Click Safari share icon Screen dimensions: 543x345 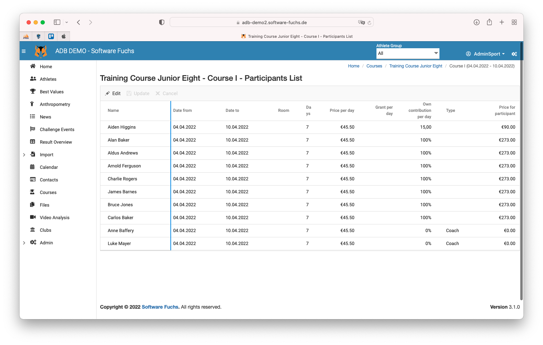[489, 22]
